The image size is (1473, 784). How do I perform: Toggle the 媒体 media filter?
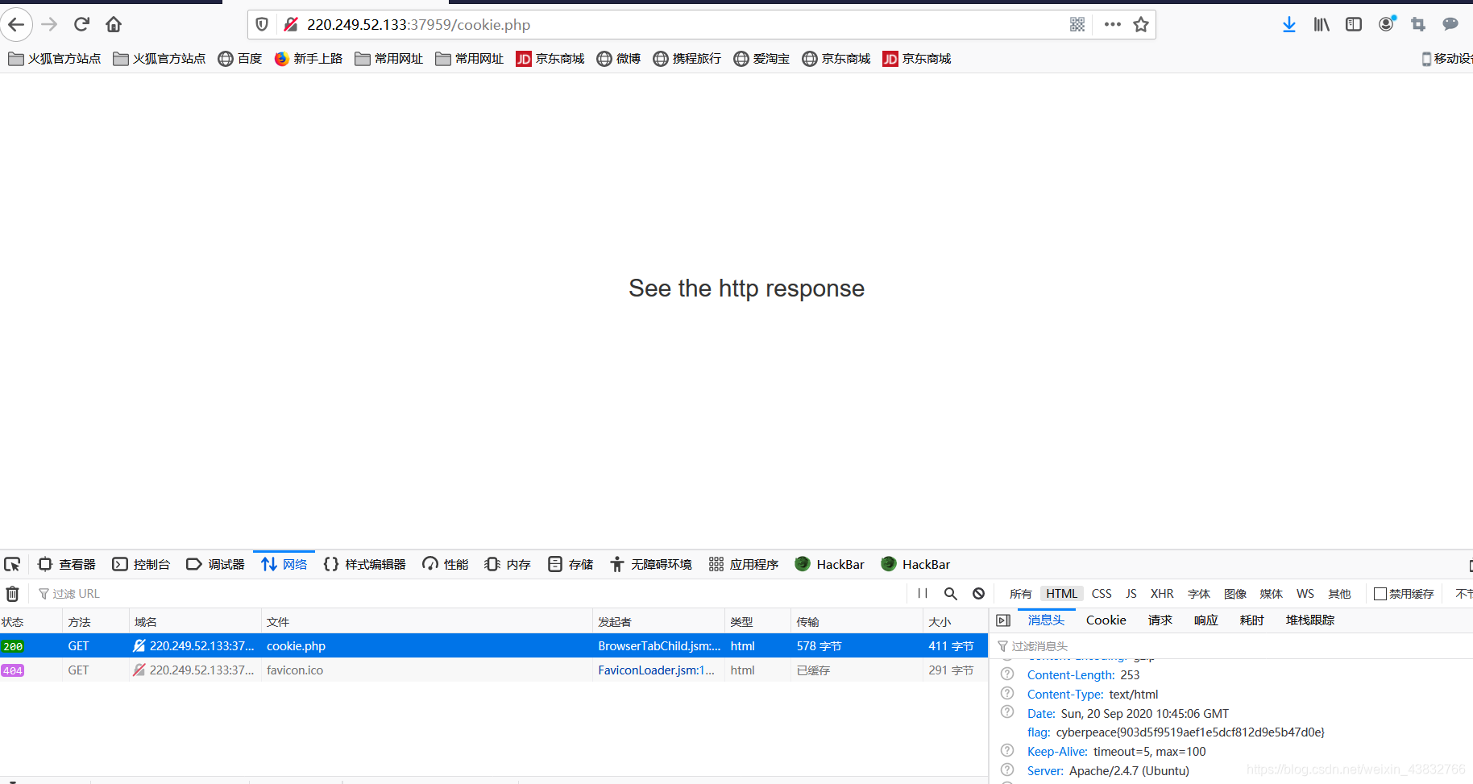coord(1272,594)
